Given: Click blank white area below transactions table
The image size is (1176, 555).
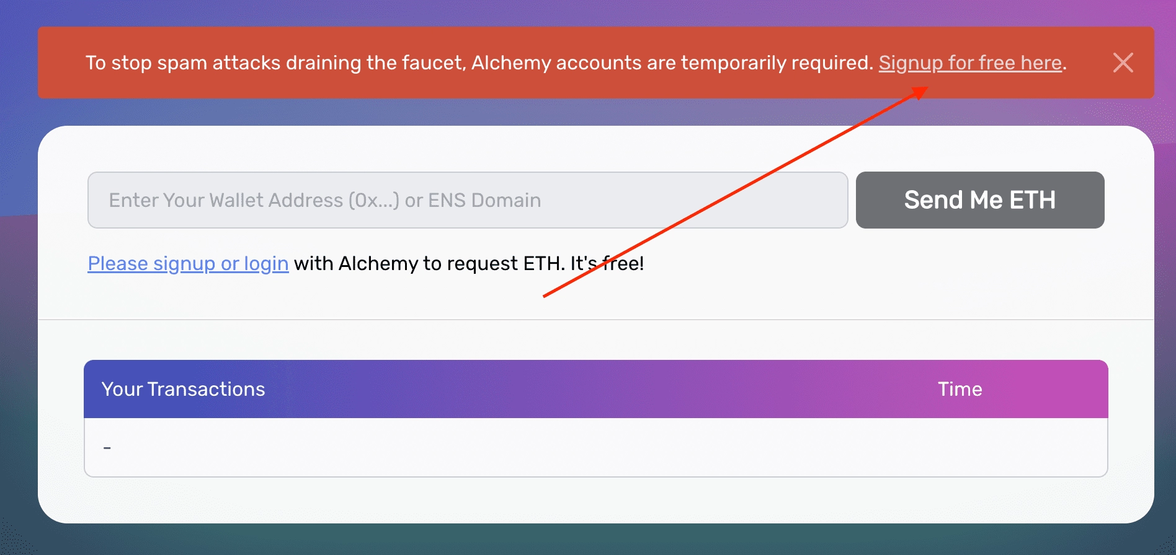Looking at the screenshot, I should 595,499.
